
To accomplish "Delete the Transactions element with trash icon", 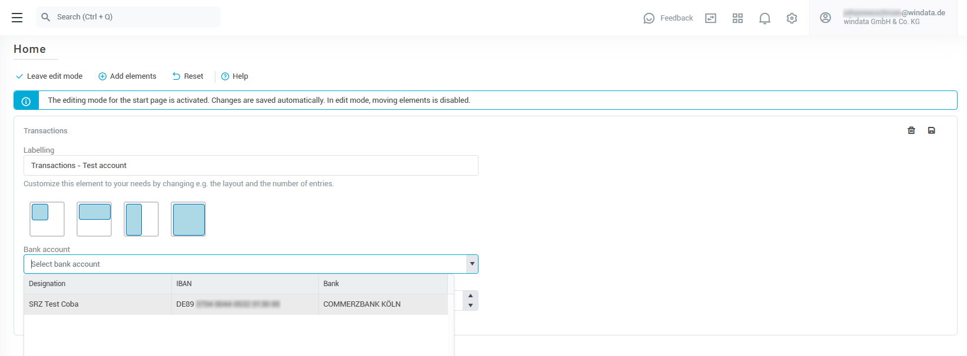I will [x=911, y=130].
